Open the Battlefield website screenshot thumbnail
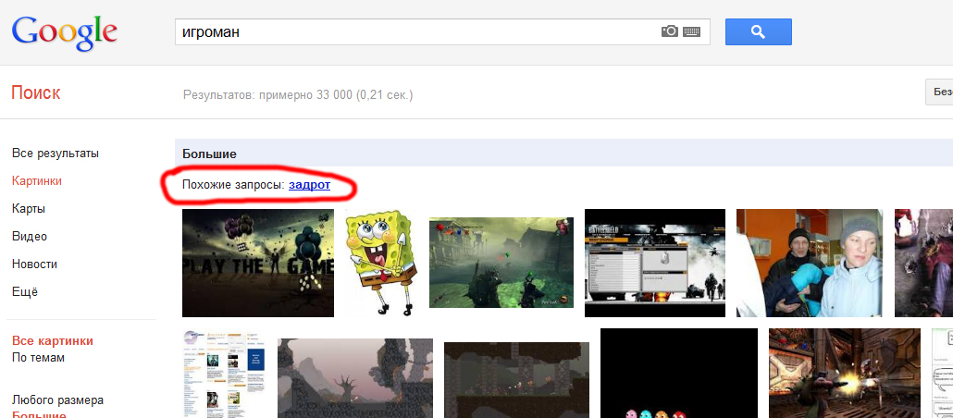This screenshot has width=953, height=418. 655,263
